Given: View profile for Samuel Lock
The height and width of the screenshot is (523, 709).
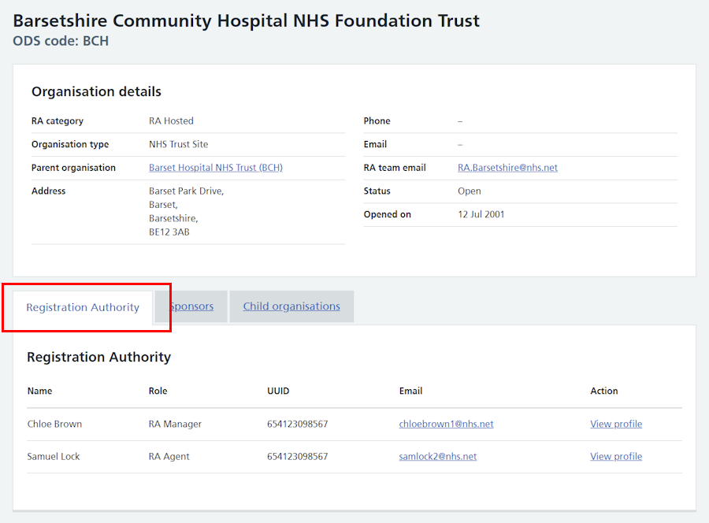Looking at the screenshot, I should [x=616, y=457].
